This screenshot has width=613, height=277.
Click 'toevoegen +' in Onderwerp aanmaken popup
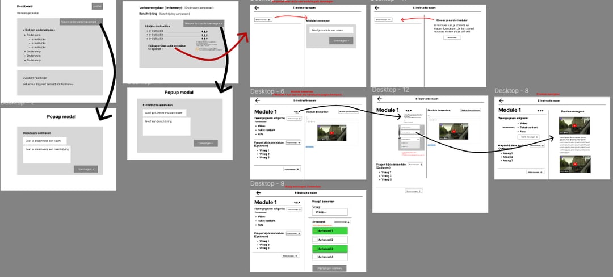[86, 169]
